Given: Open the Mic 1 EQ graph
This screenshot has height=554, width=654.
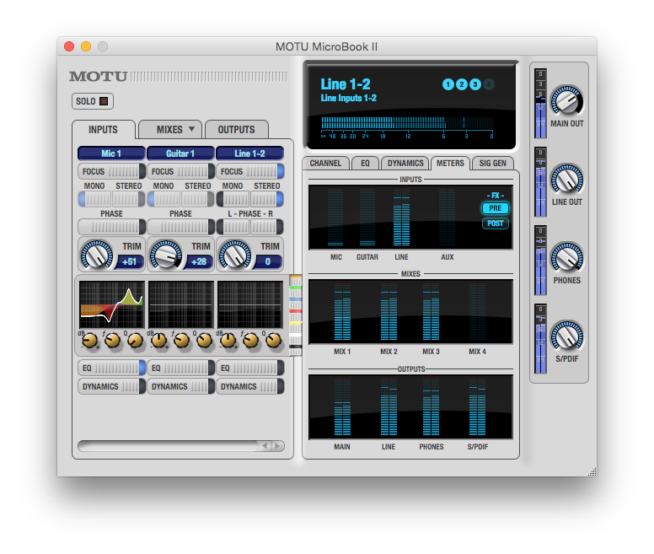Looking at the screenshot, I should pyautogui.click(x=111, y=304).
